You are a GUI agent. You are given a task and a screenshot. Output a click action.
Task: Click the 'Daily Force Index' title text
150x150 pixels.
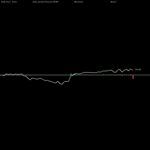[x=9, y=2]
